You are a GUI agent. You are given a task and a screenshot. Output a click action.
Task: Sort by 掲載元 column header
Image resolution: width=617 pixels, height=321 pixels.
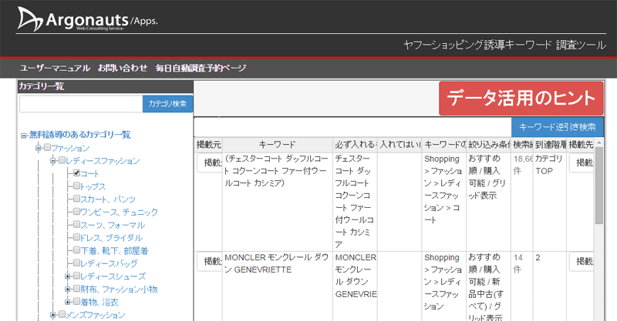tap(208, 145)
